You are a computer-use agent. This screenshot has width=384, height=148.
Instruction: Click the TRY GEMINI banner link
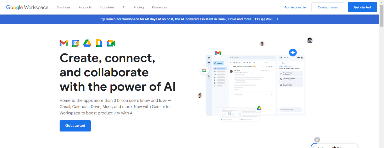[263, 19]
